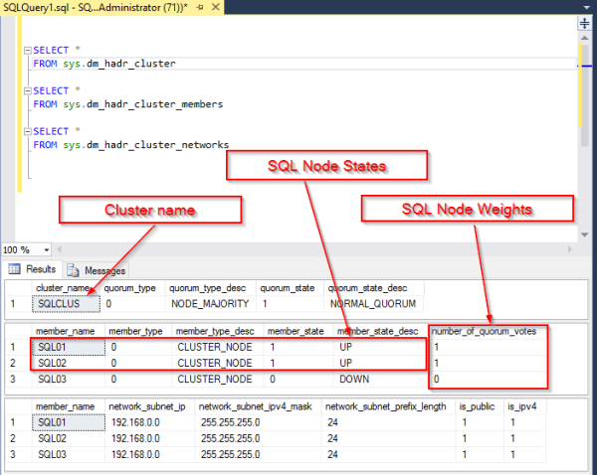Collapse the cluster_networks SELECT block
The image size is (597, 475).
point(27,131)
